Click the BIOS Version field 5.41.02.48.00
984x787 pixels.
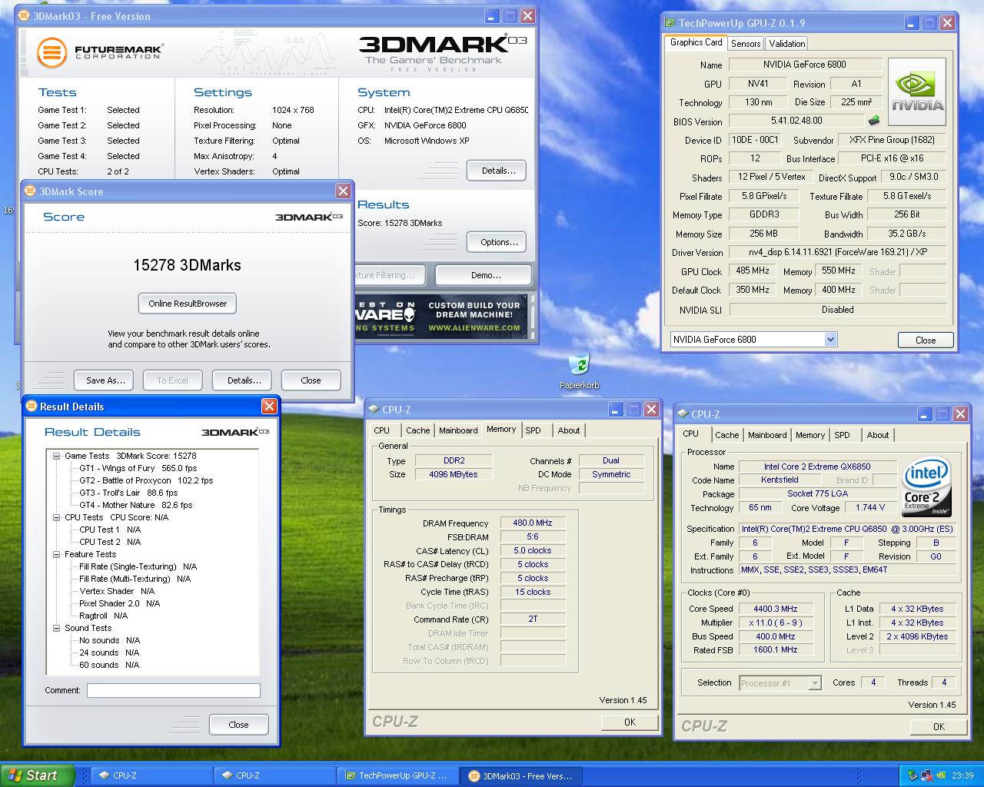coord(796,121)
